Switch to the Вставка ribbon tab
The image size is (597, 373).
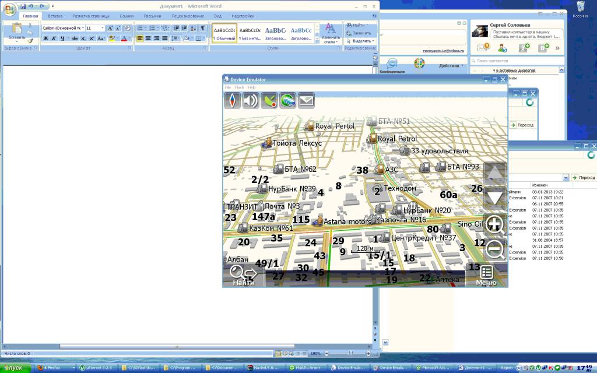tap(55, 16)
